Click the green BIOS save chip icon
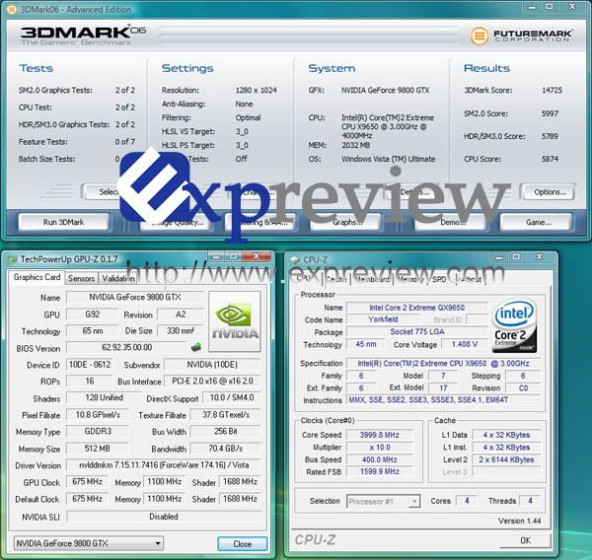 pyautogui.click(x=196, y=347)
